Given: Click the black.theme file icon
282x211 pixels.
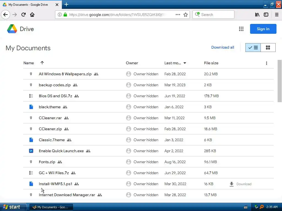Looking at the screenshot, I should point(31,107).
